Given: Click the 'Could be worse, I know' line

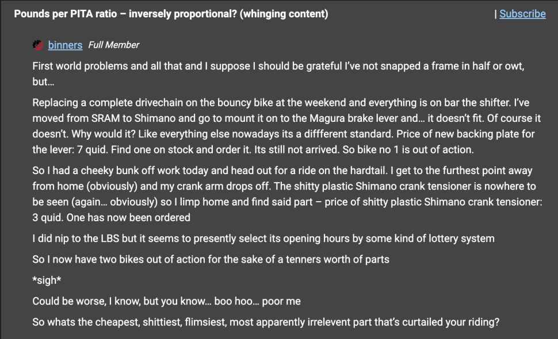Looking at the screenshot, I should click(x=166, y=301).
